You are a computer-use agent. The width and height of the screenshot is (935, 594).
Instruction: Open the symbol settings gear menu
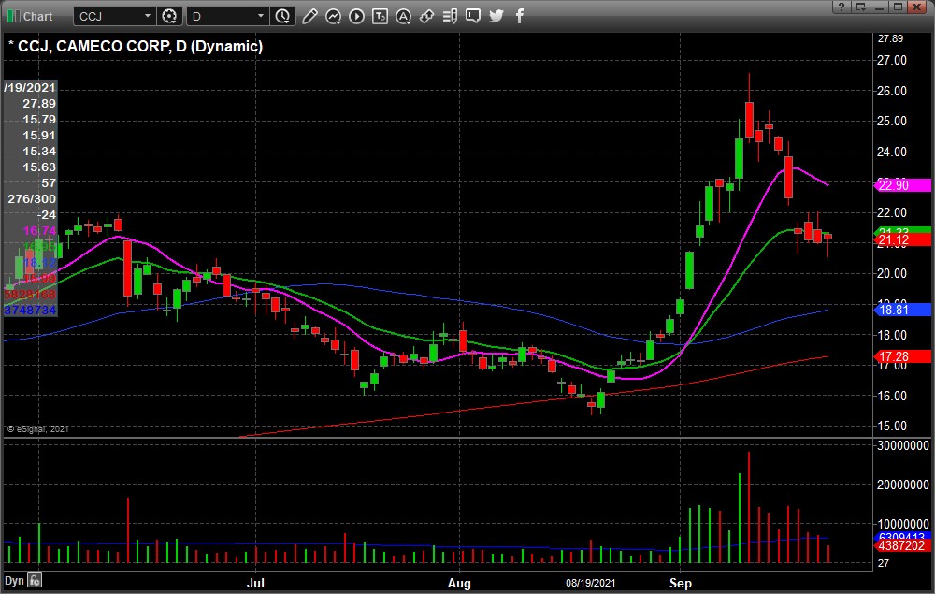coord(169,16)
